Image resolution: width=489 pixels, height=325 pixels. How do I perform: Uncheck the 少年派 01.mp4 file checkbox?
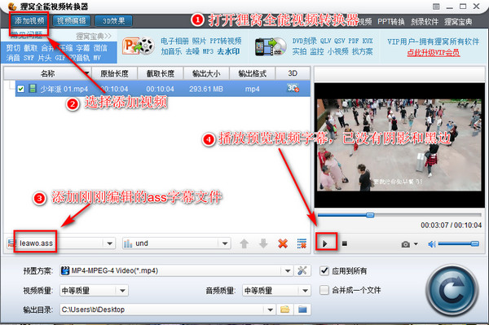21,89
